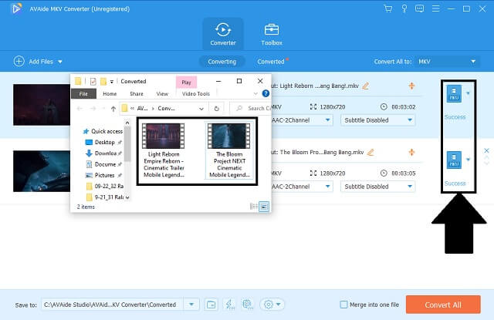
Task: Open the feedback chat icon
Action: pos(419,8)
